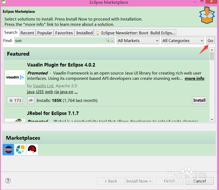
Task: Click the Install Now > button
Action: click(139, 181)
